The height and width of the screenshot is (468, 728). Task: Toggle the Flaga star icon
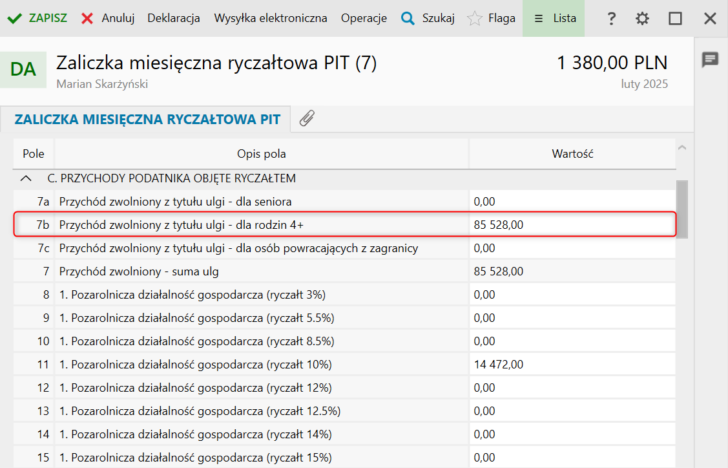click(x=475, y=18)
